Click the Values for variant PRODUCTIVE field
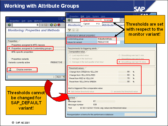The width and height of the screenshot is (168, 126). point(108,42)
